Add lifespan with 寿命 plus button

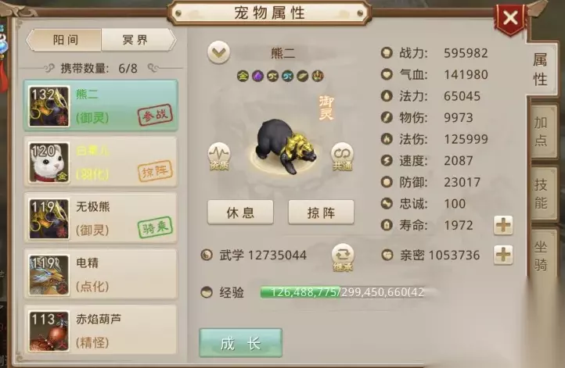503,225
